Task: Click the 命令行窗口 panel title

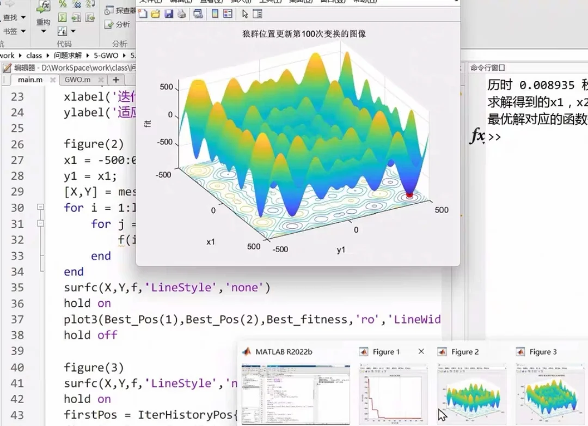Action: 487,68
